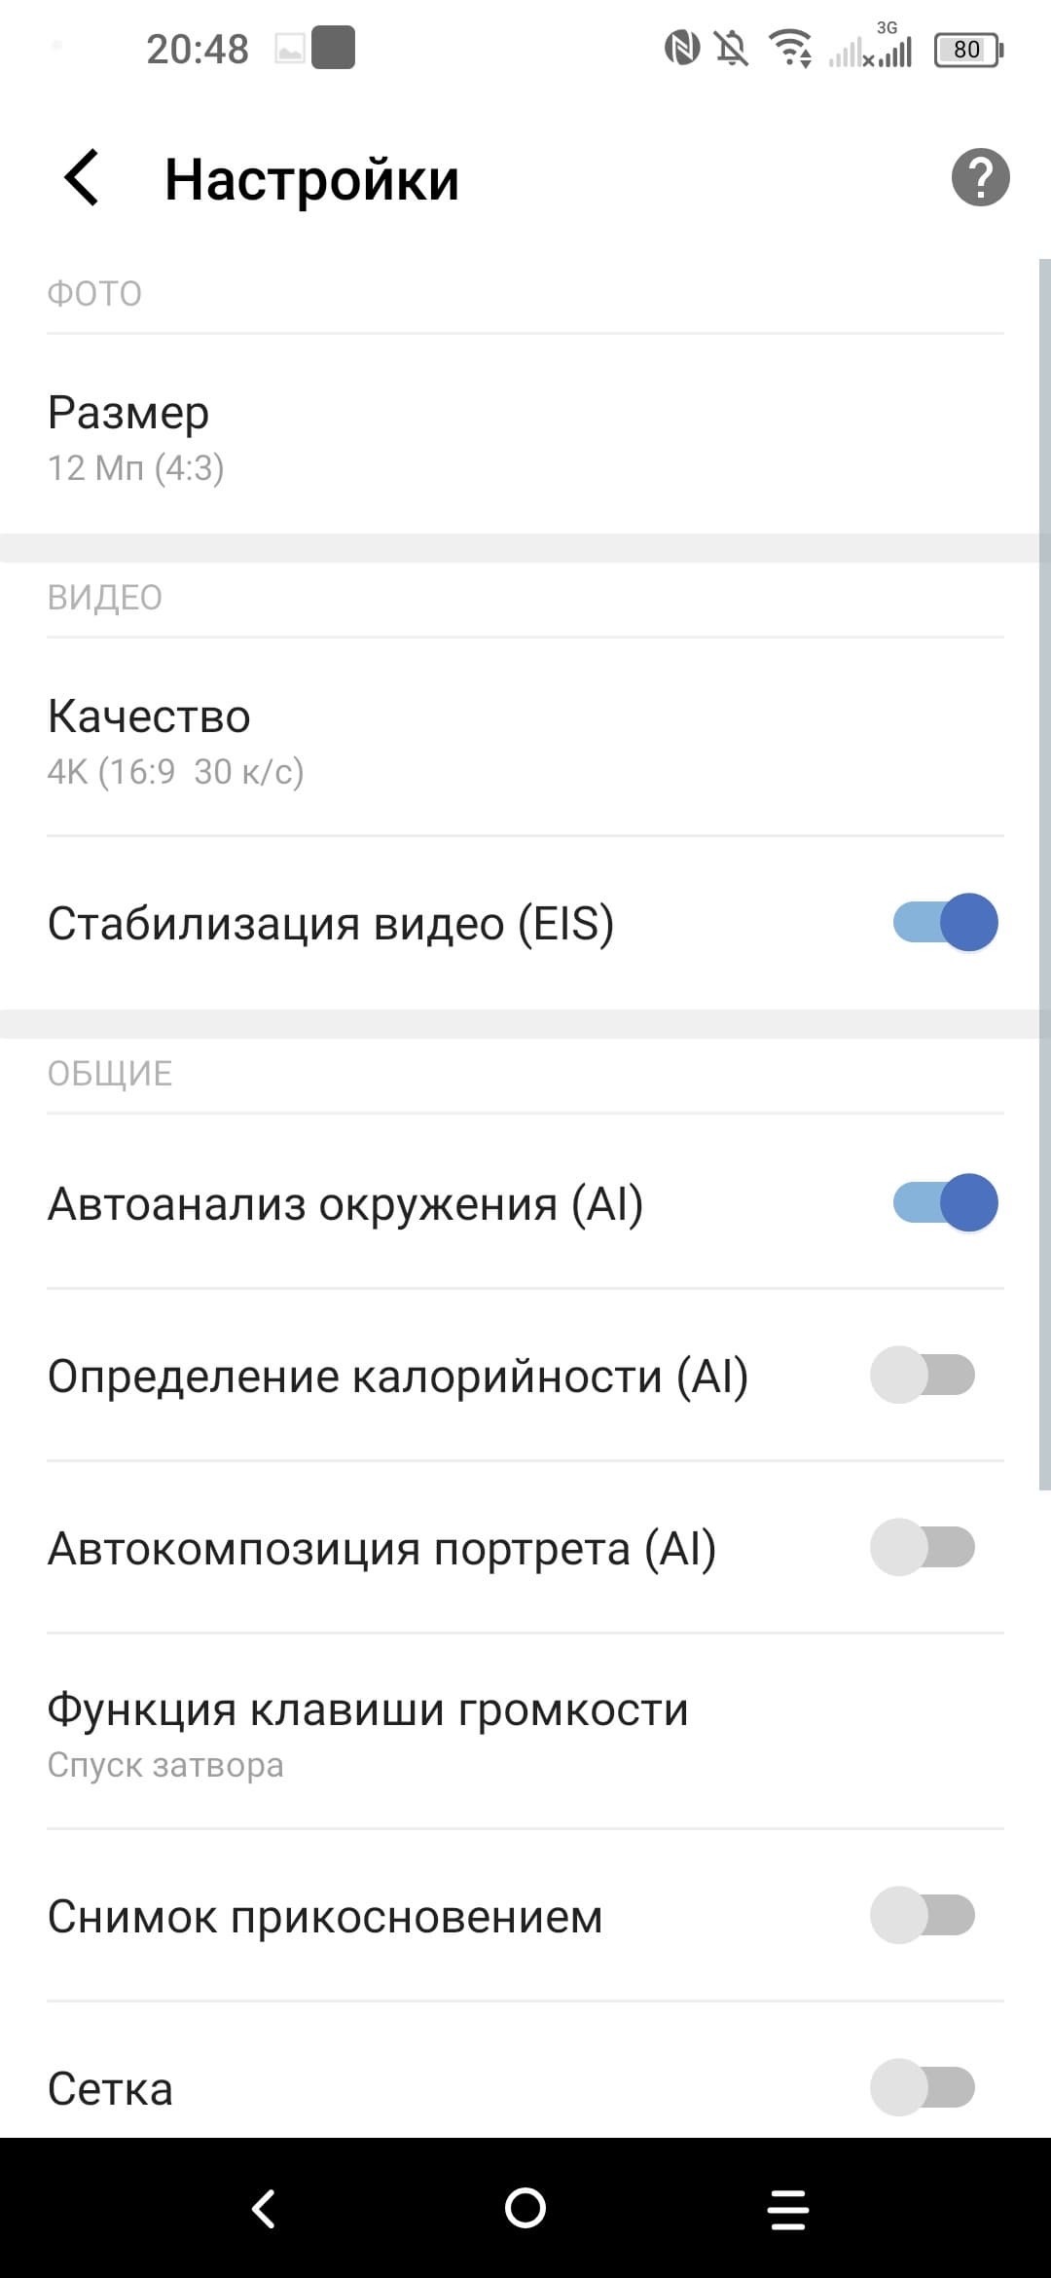Tap the NFC icon in status bar
This screenshot has height=2278, width=1051.
[681, 48]
